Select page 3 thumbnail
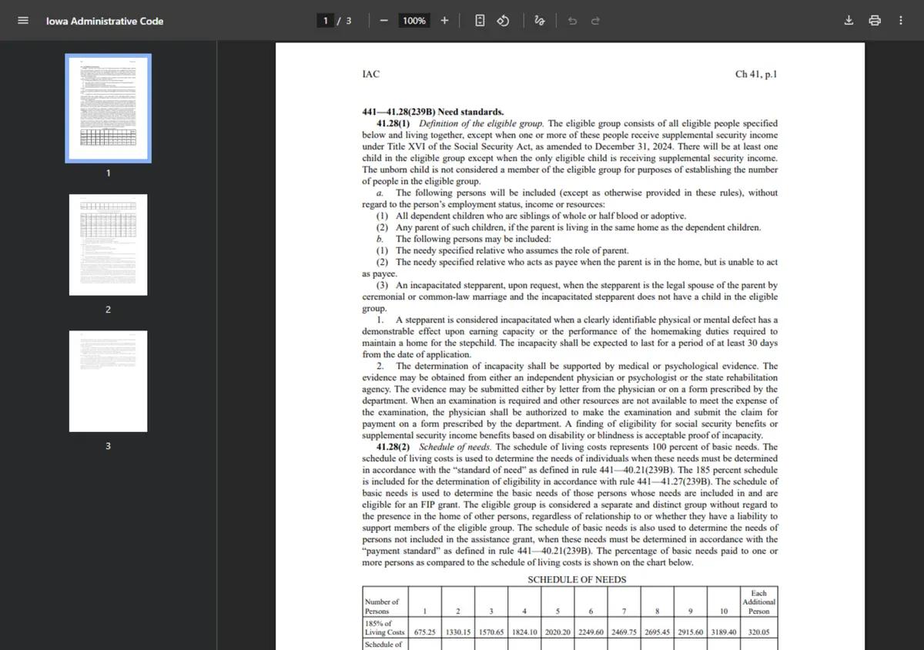 pyautogui.click(x=108, y=381)
